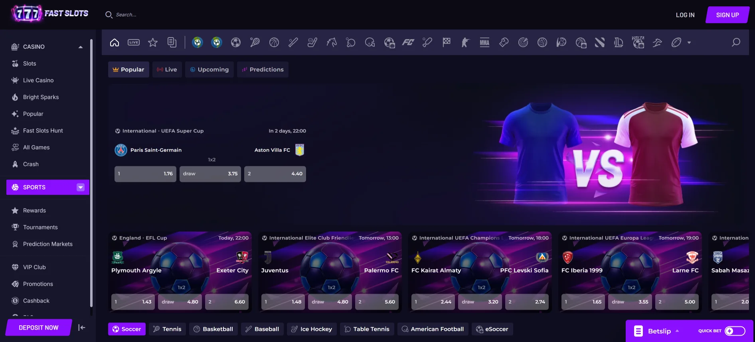Viewport: 755px width, 342px height.
Task: Select the MMA sport icon
Action: [x=484, y=42]
